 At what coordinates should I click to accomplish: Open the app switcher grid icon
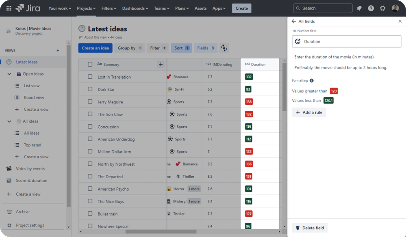[9, 8]
